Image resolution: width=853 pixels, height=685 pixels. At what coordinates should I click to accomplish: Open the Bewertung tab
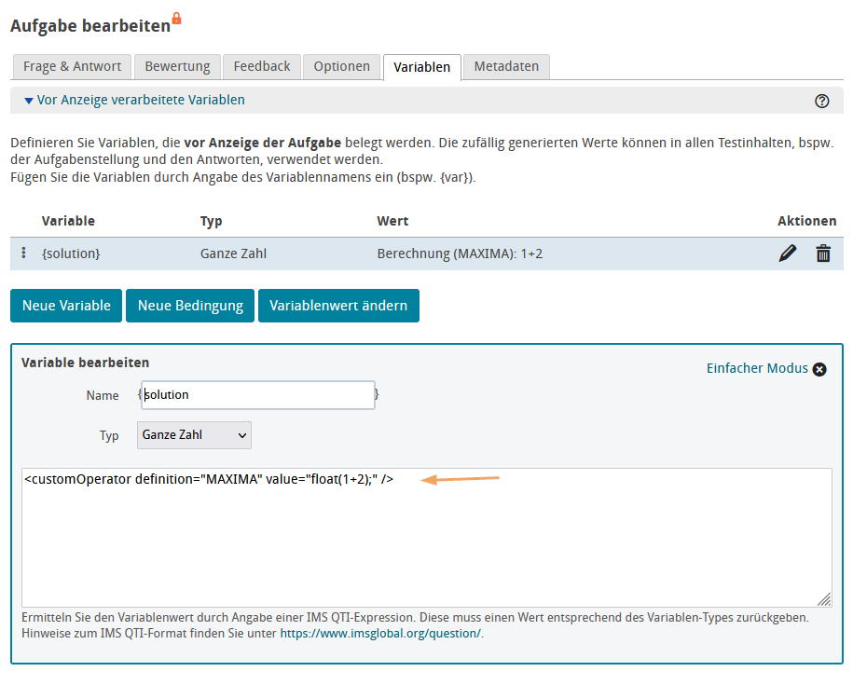(177, 66)
